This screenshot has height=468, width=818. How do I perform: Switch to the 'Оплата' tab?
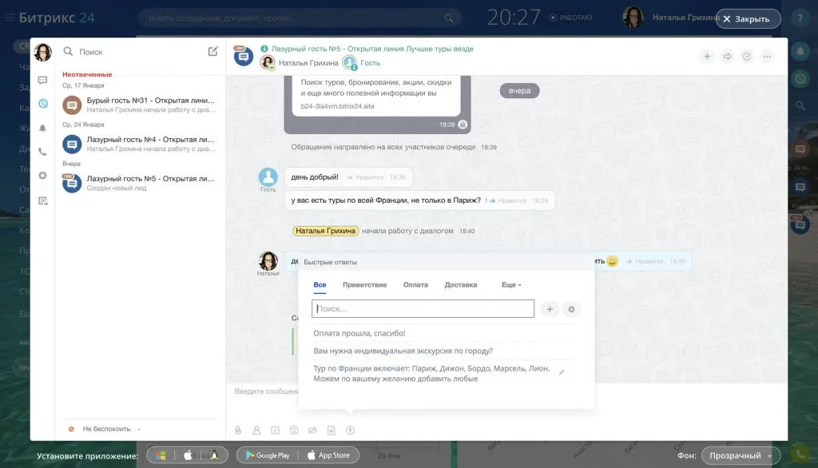[415, 285]
